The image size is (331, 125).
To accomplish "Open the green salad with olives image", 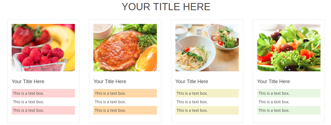I will point(289,48).
